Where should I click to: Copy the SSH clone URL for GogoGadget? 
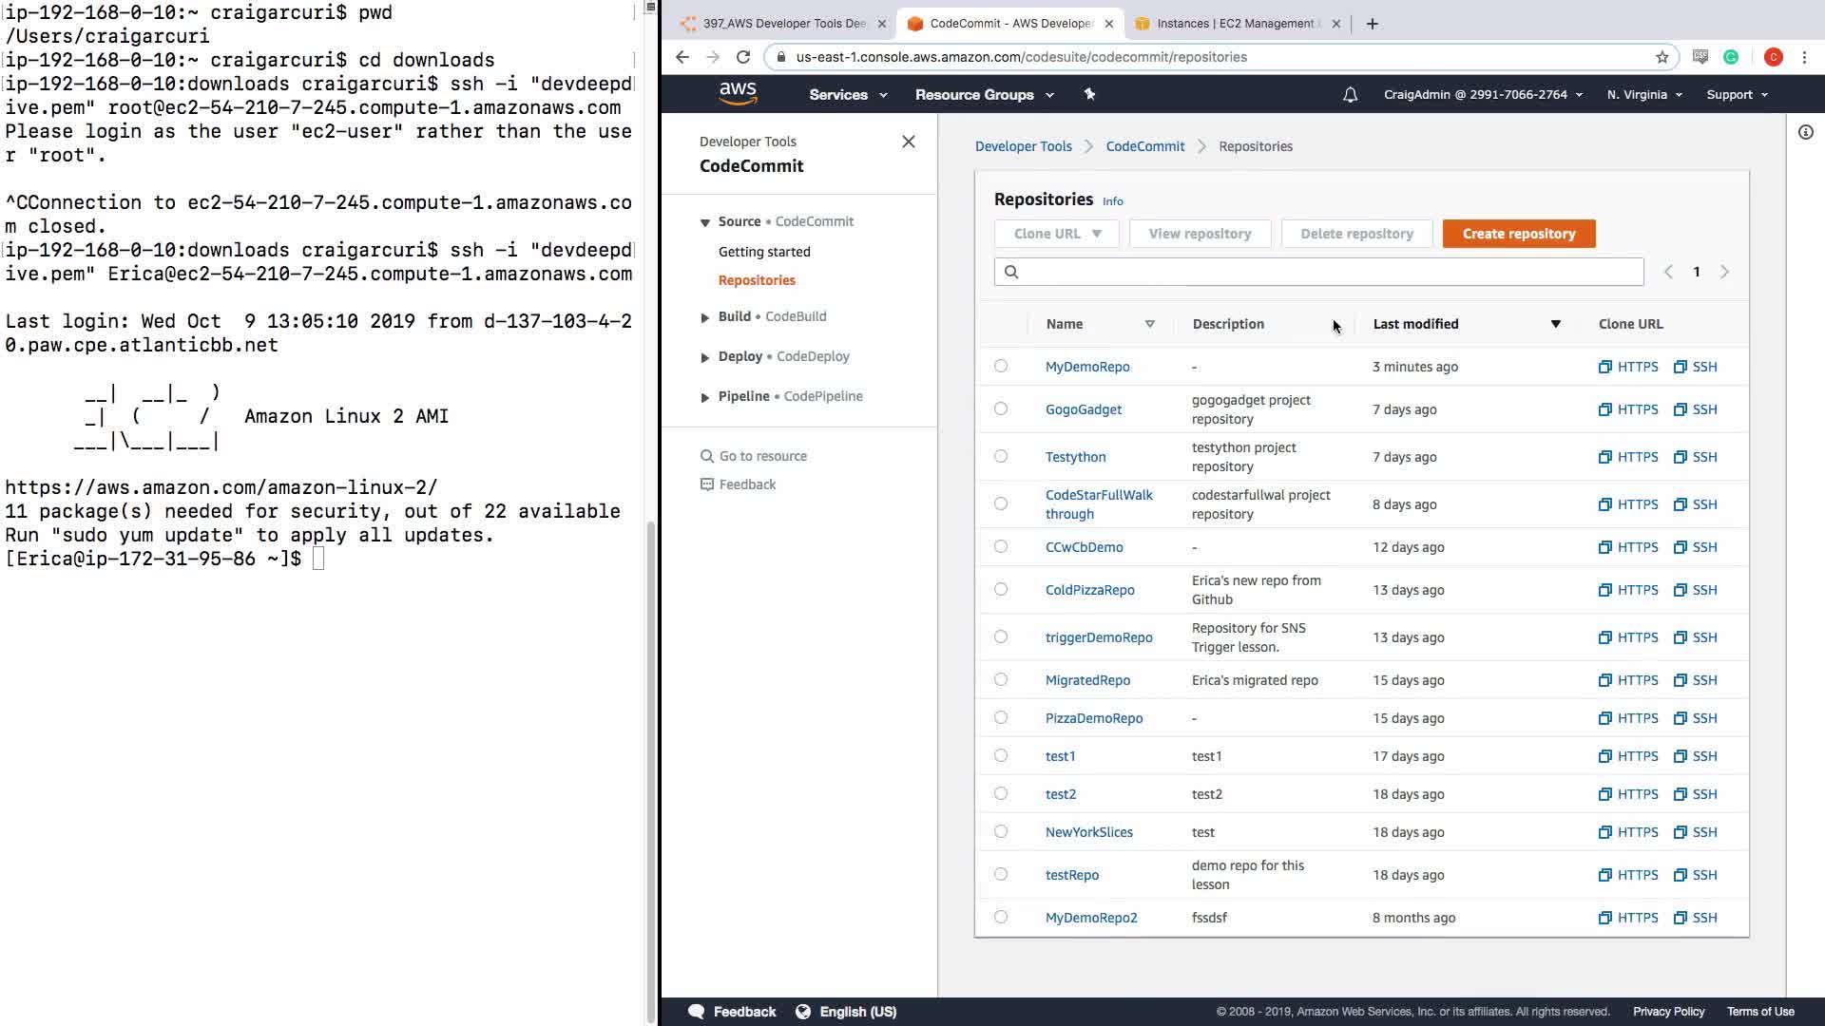tap(1695, 409)
